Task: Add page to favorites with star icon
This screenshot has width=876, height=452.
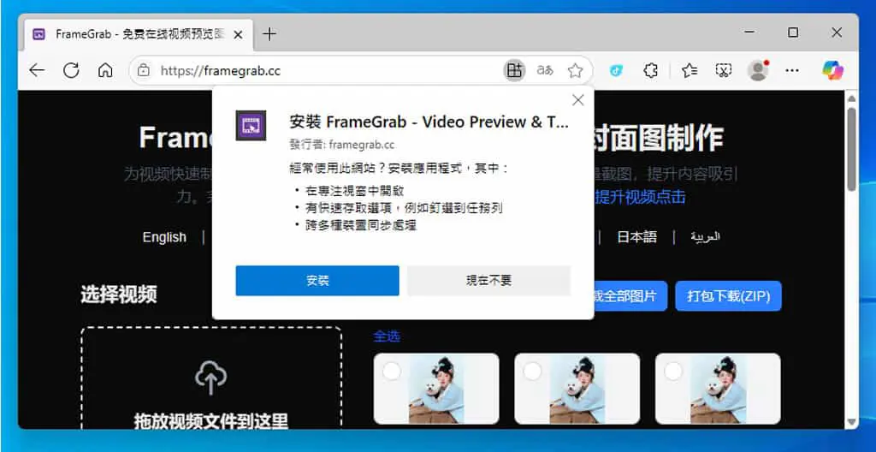Action: tap(575, 70)
